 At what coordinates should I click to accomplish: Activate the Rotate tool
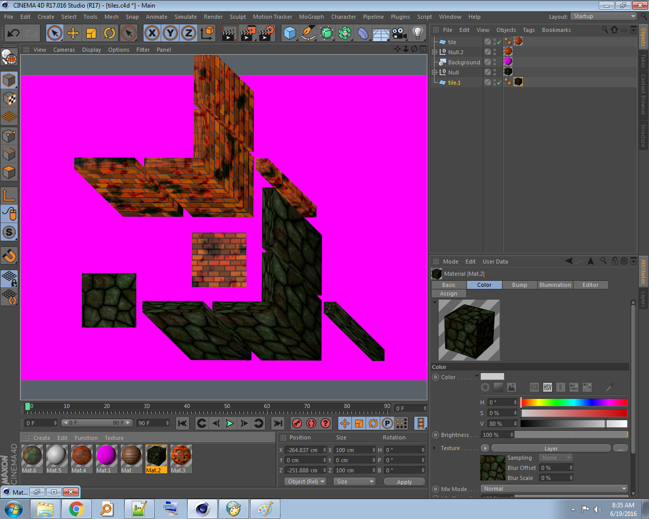pyautogui.click(x=110, y=34)
